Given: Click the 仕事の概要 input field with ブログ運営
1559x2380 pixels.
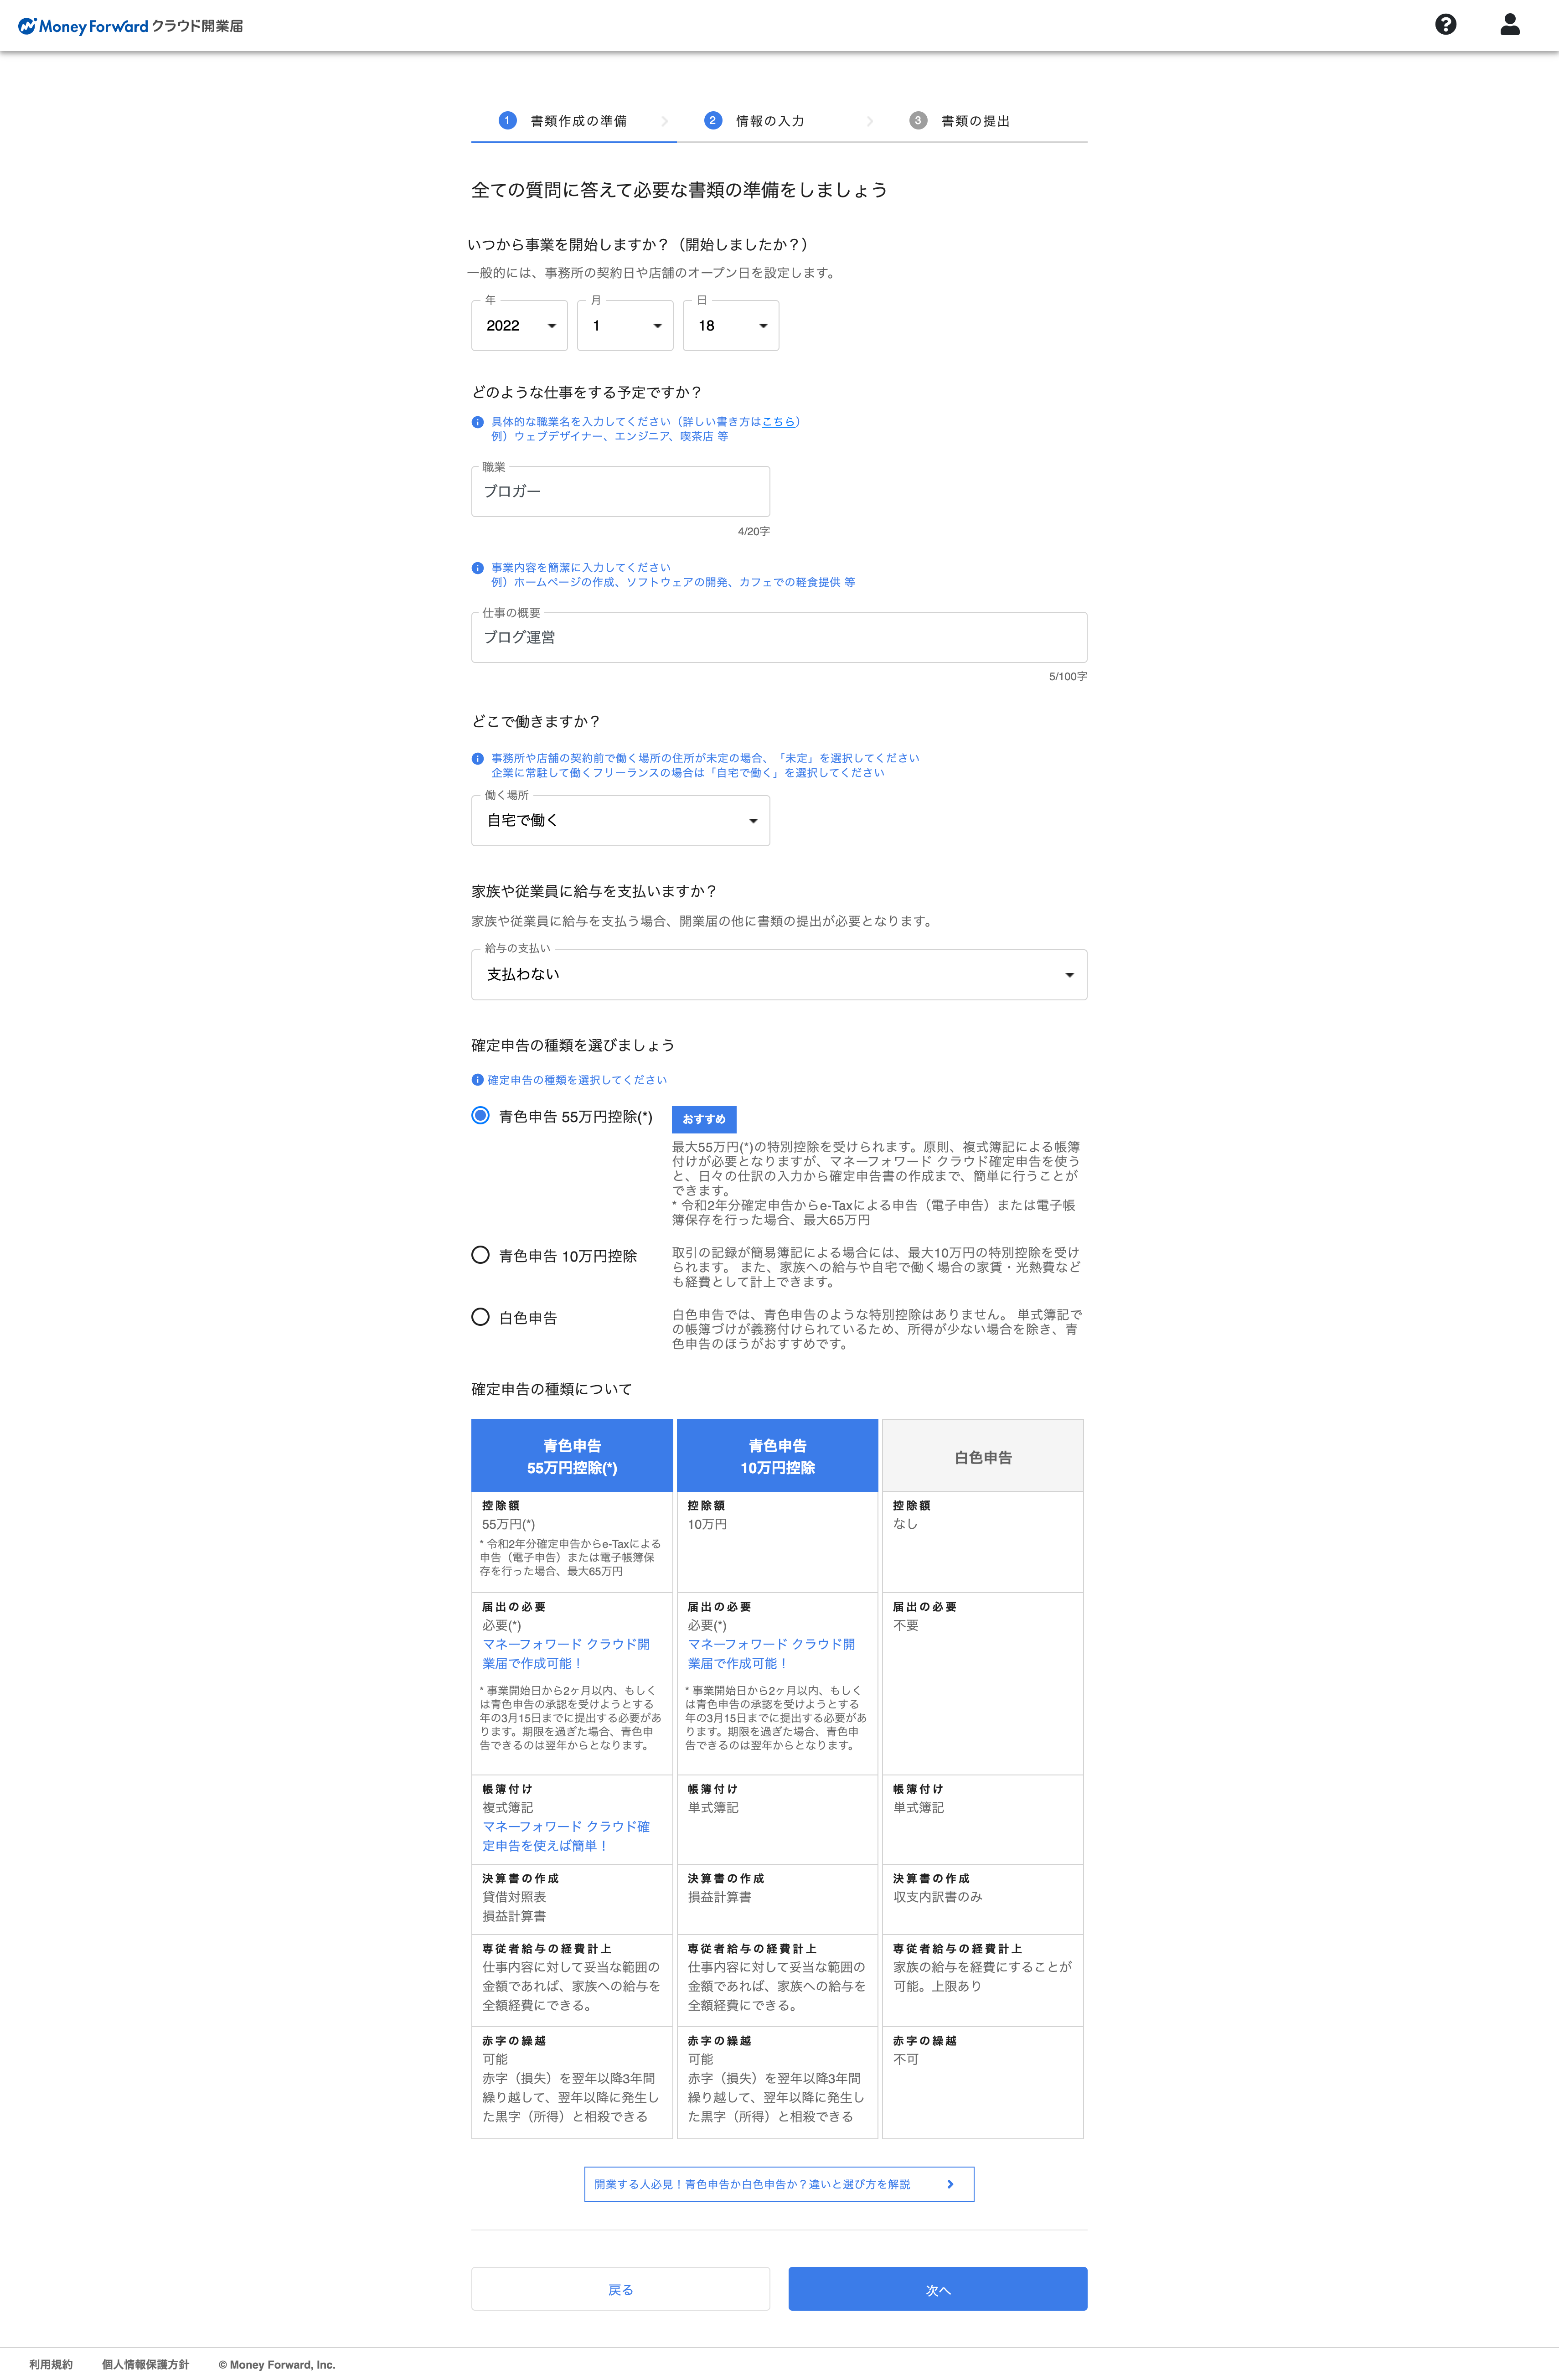Looking at the screenshot, I should click(779, 638).
